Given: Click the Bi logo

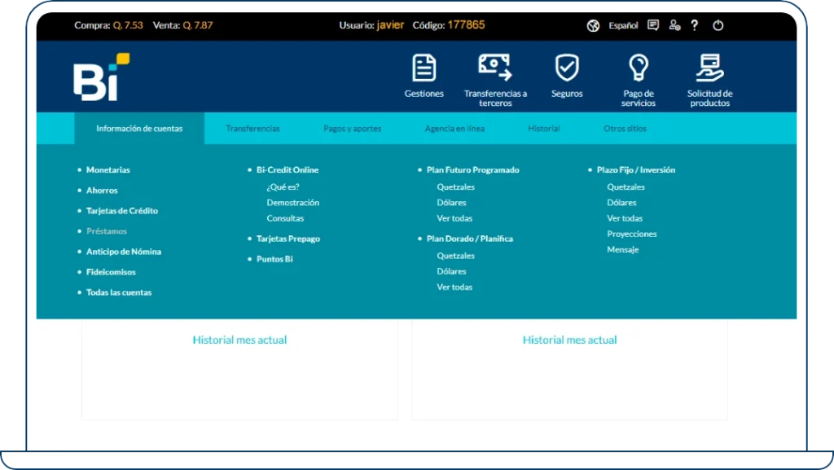Looking at the screenshot, I should pyautogui.click(x=101, y=78).
